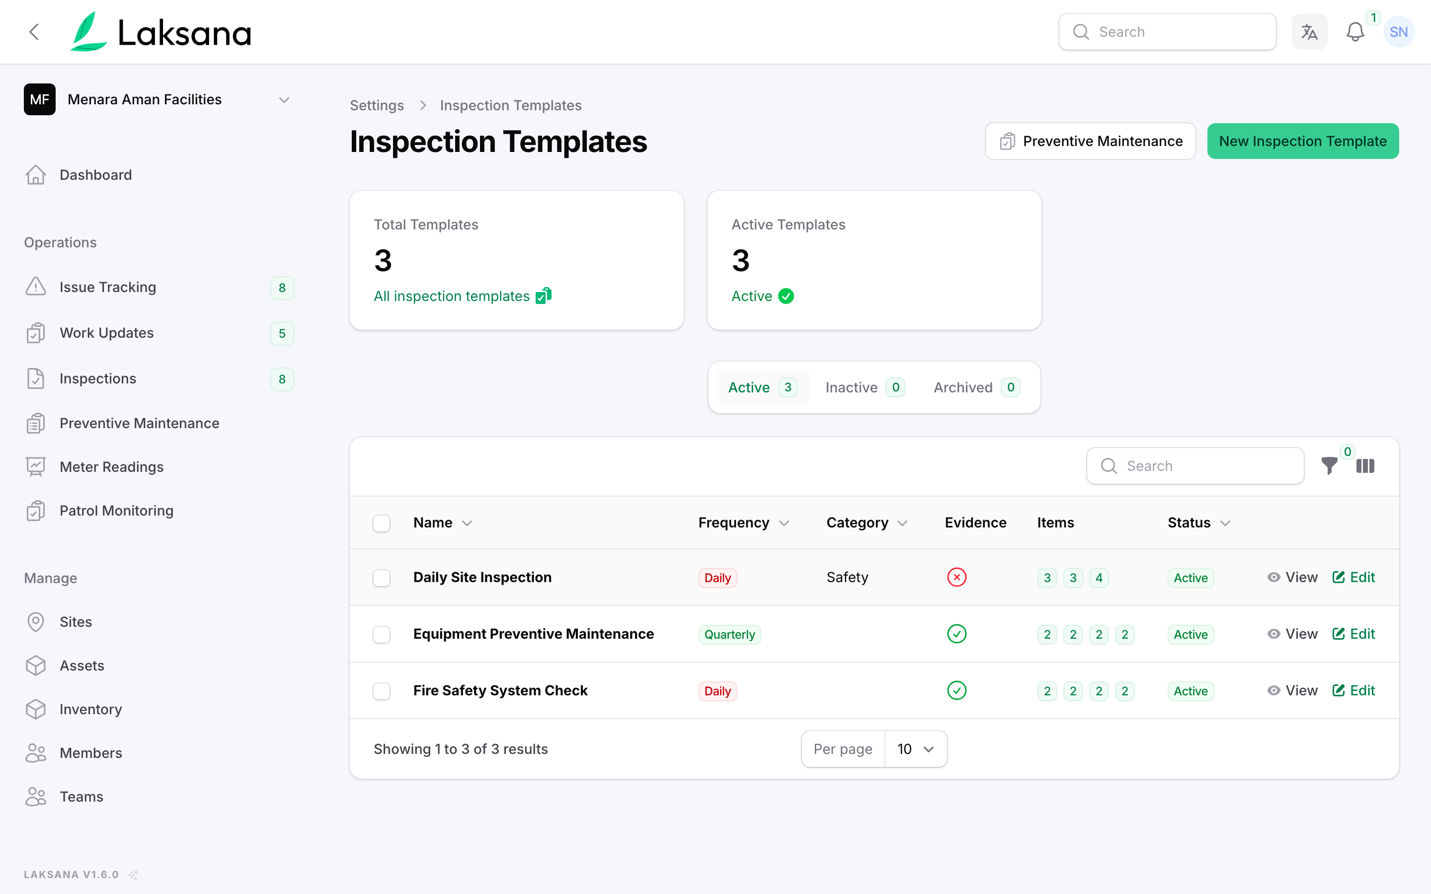Go to Settings breadcrumb
Screen dimensions: 1431x894
[377, 105]
